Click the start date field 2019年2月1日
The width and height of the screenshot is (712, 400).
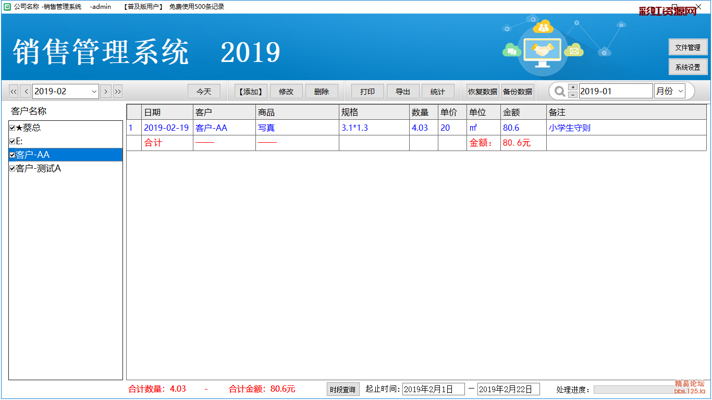(x=433, y=390)
